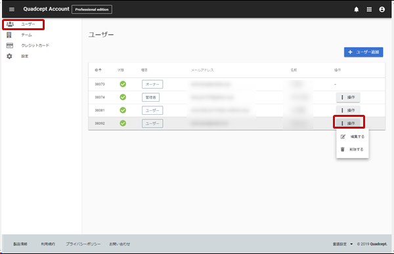The image size is (394, 254).
Task: Click the オーナー role badge
Action: pos(152,85)
